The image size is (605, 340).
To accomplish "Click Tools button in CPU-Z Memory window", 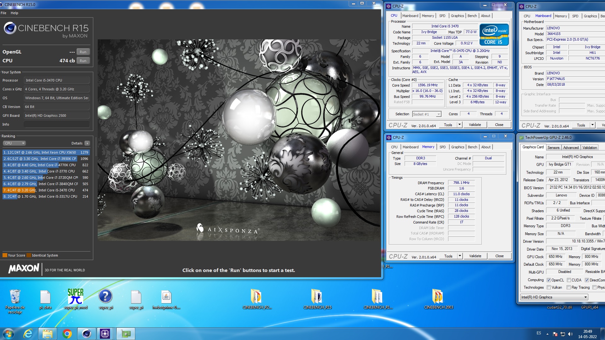I will [448, 256].
